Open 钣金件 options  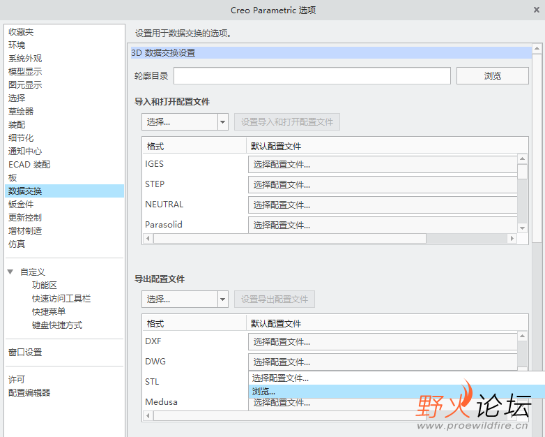21,205
